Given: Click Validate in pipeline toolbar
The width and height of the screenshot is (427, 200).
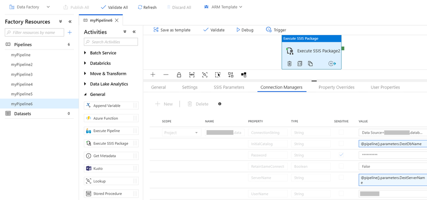Looking at the screenshot, I should (214, 30).
